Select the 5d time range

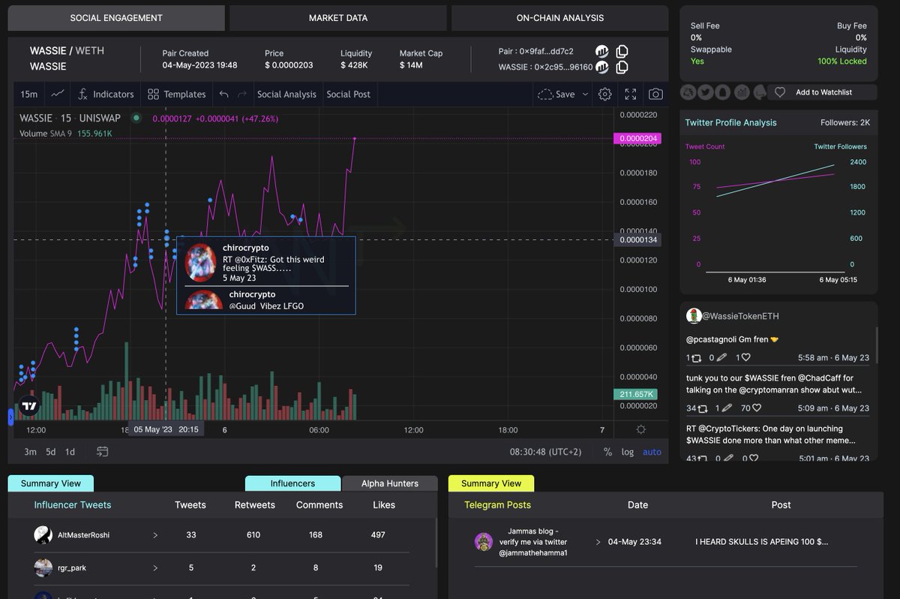[50, 452]
